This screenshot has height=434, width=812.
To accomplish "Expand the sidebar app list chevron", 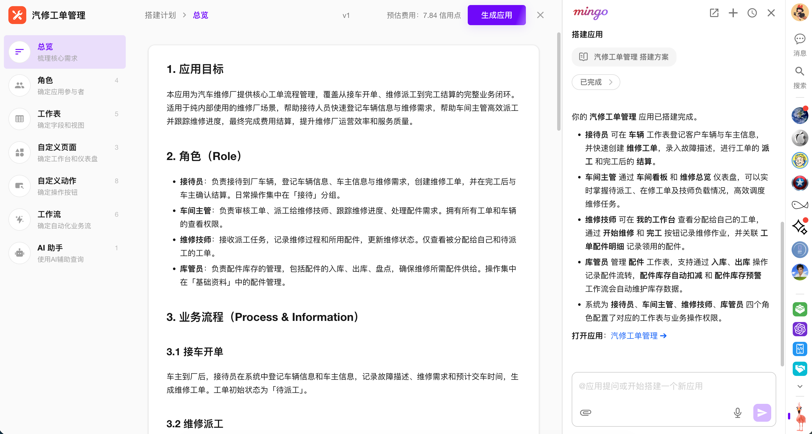I will tap(800, 387).
